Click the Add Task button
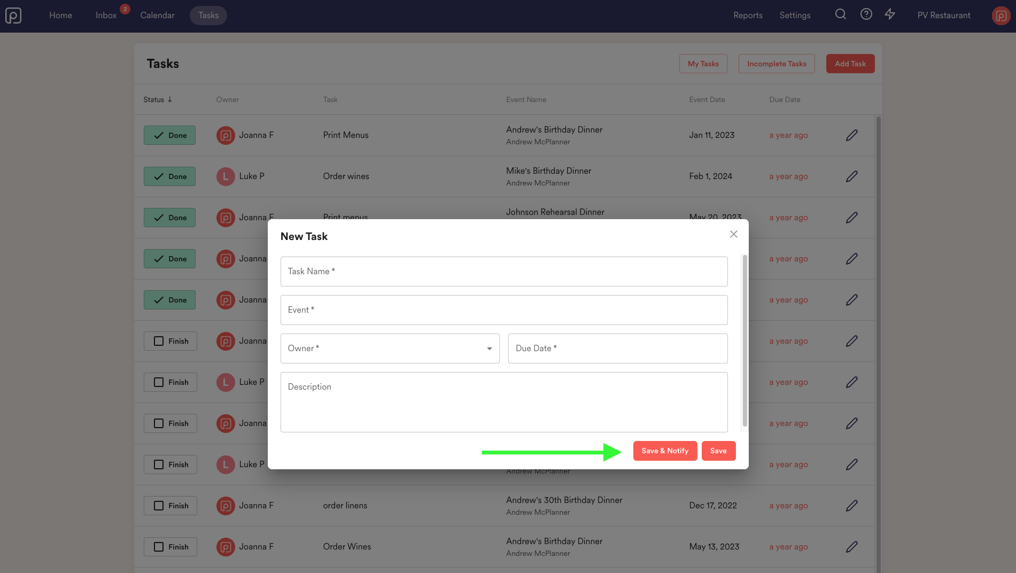1016x573 pixels. coord(850,64)
